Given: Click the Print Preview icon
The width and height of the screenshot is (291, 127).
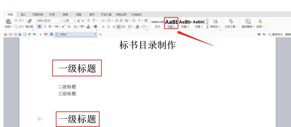Looking at the screenshot, I should tap(25, 35).
